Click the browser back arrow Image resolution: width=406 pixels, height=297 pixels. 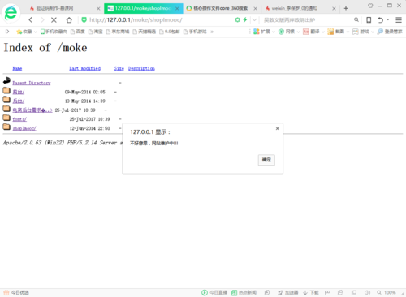(x=31, y=19)
